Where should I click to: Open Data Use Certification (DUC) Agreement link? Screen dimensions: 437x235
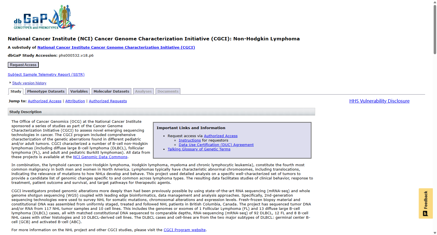[x=216, y=145]
